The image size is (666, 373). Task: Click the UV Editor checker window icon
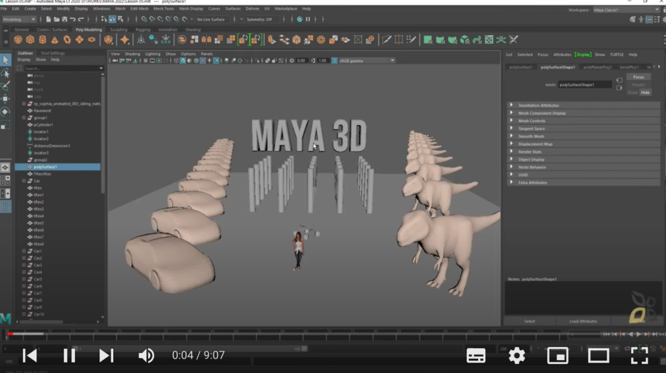489,40
